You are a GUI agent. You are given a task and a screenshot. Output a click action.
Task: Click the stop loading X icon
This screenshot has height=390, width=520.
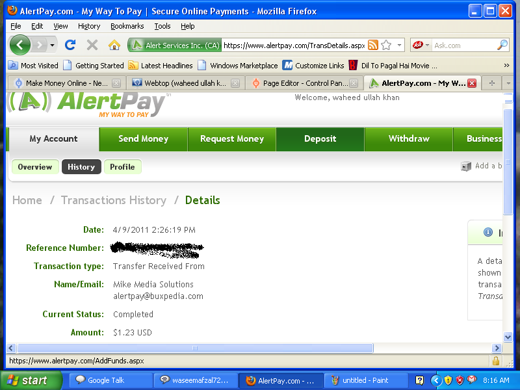coord(92,45)
